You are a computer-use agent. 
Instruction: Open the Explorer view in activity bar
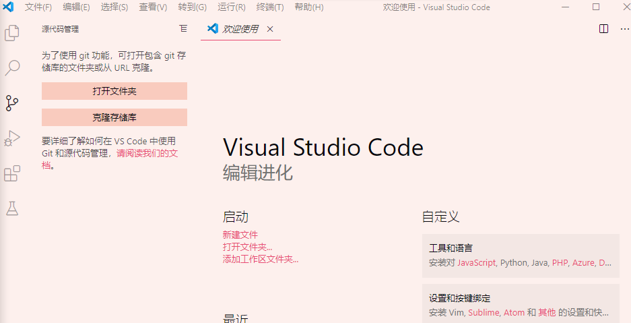point(12,33)
